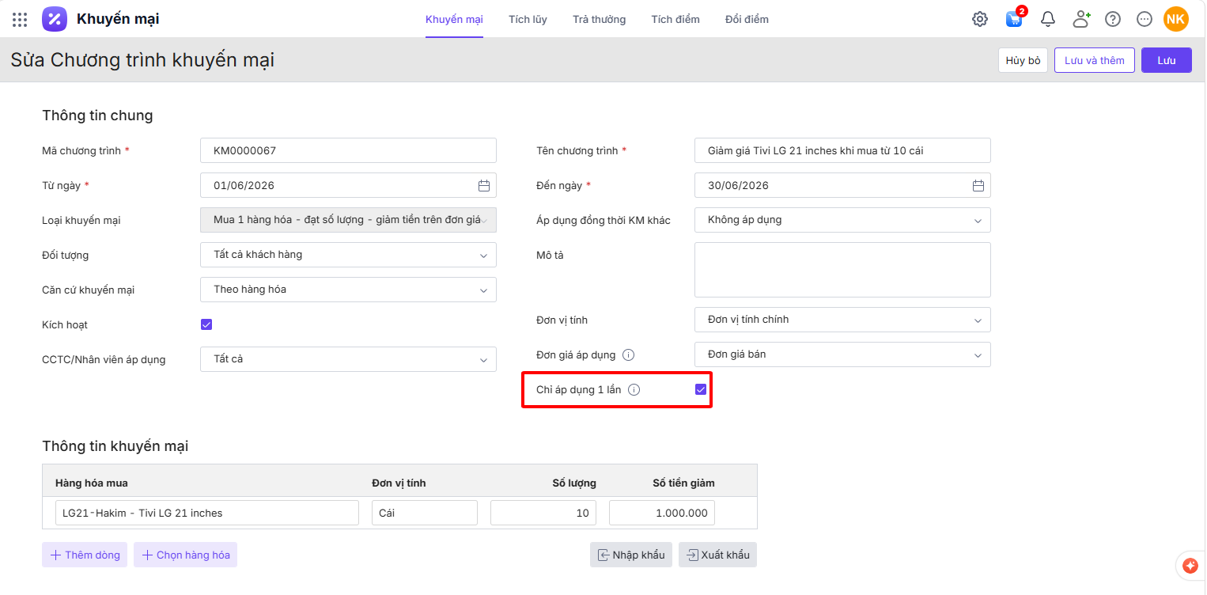
Task: Click info icon next to Đơn giá áp dụng
Action: click(x=629, y=354)
